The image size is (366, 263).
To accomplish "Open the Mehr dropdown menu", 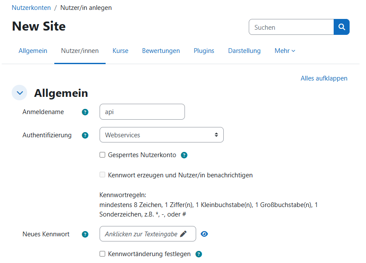I will pos(285,50).
